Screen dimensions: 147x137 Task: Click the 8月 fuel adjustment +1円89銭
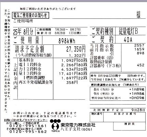(137, 90)
